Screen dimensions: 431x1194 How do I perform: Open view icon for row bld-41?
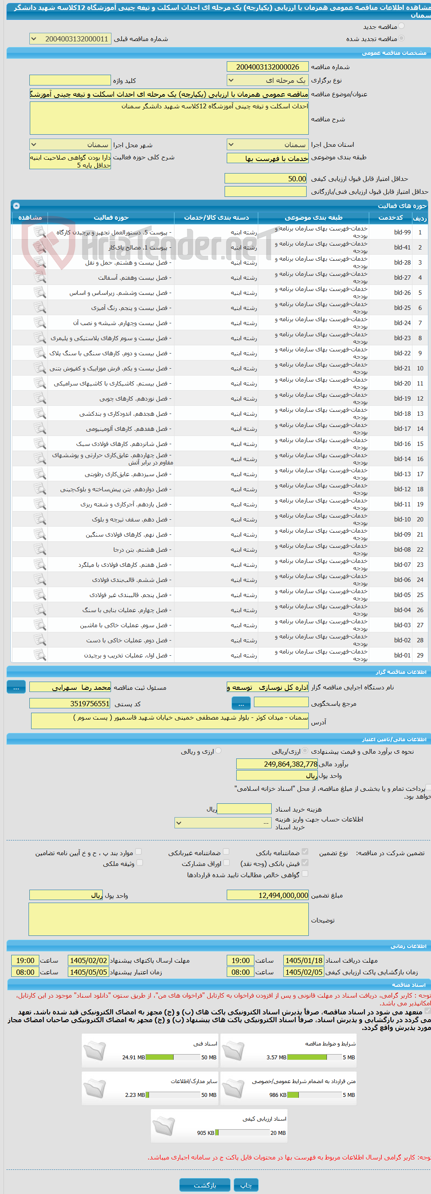point(40,247)
